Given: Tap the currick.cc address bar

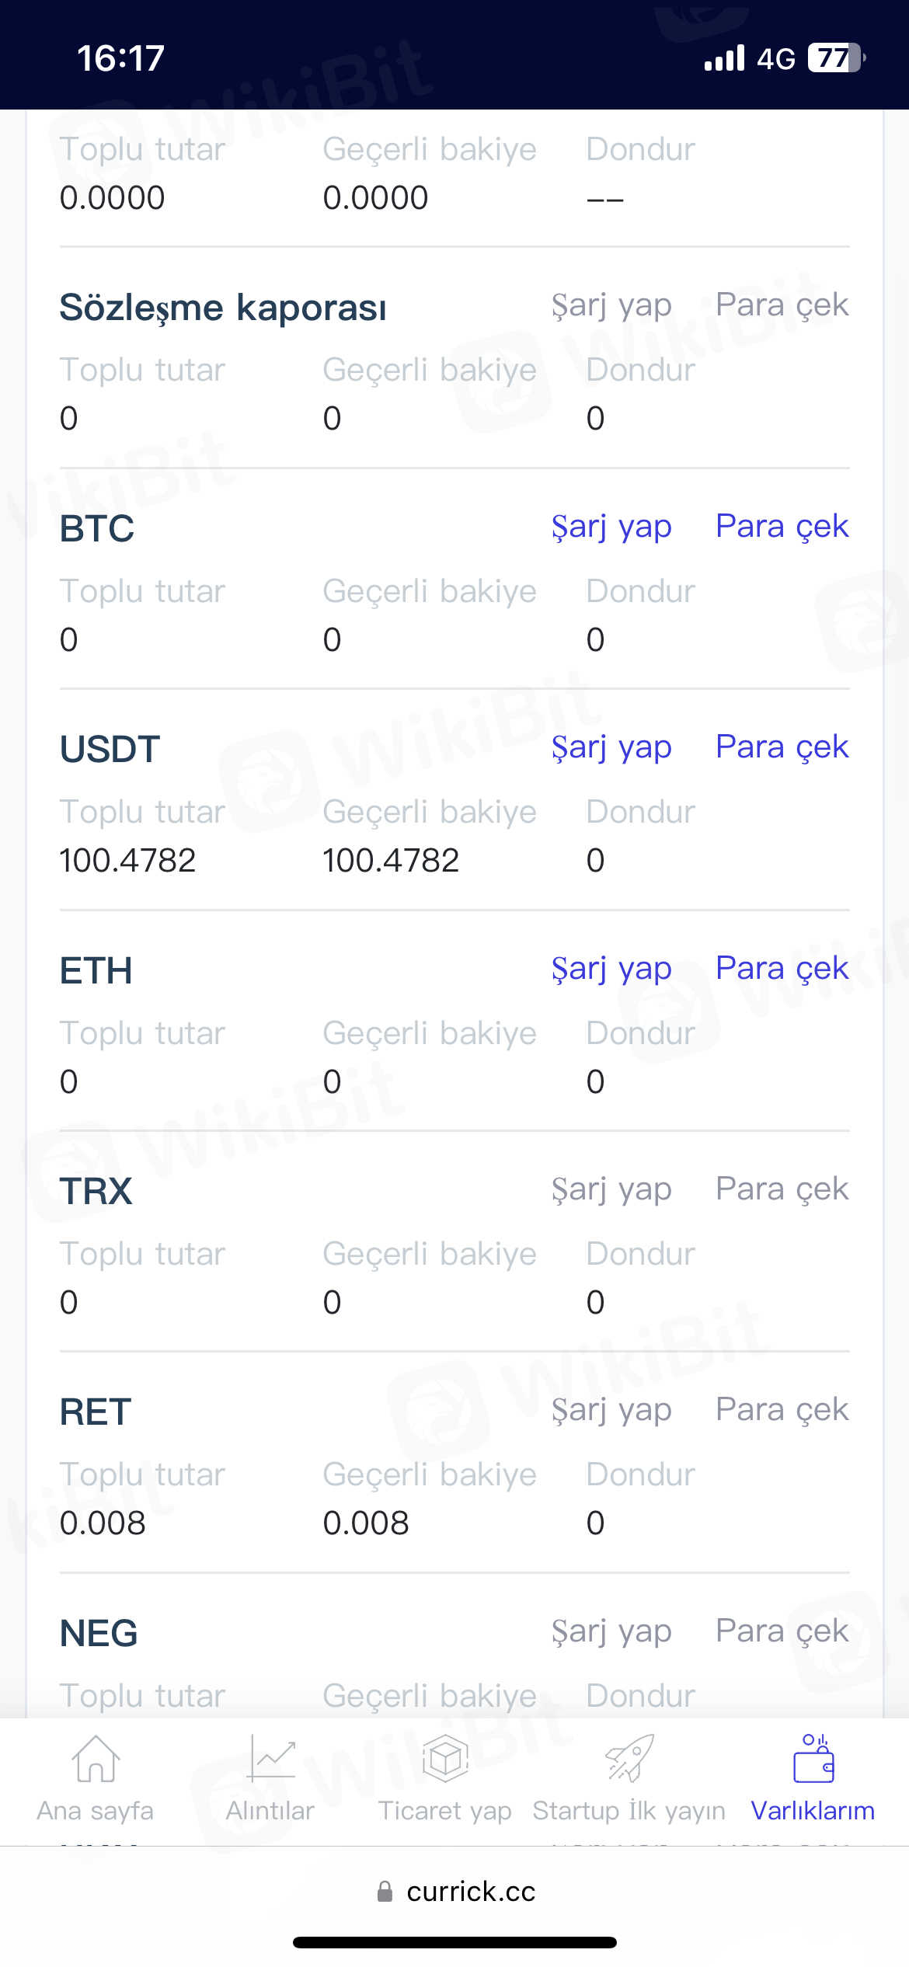Looking at the screenshot, I should (x=470, y=1892).
